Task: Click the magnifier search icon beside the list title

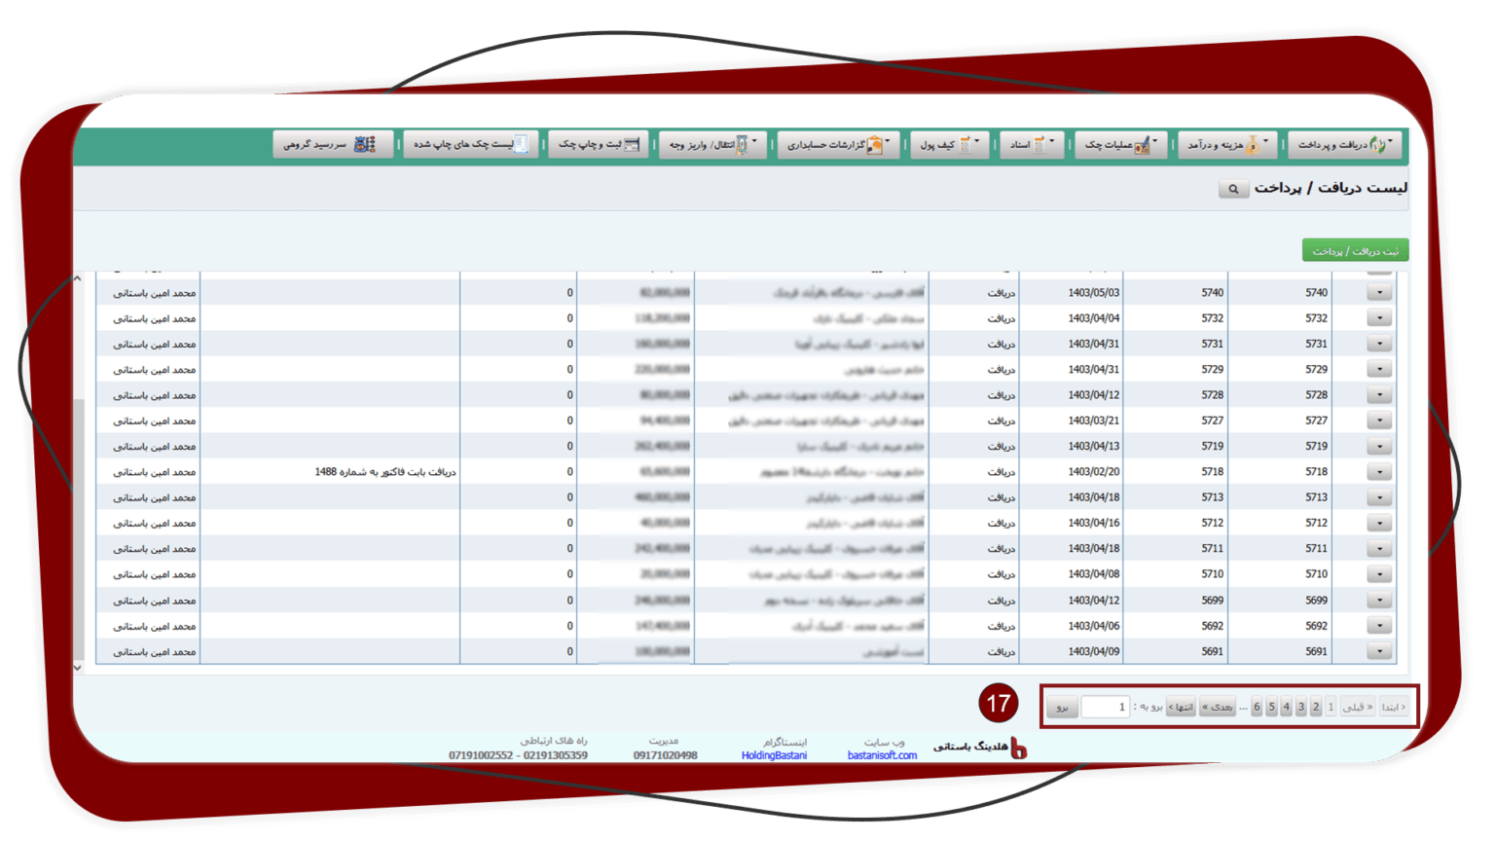Action: (1233, 189)
